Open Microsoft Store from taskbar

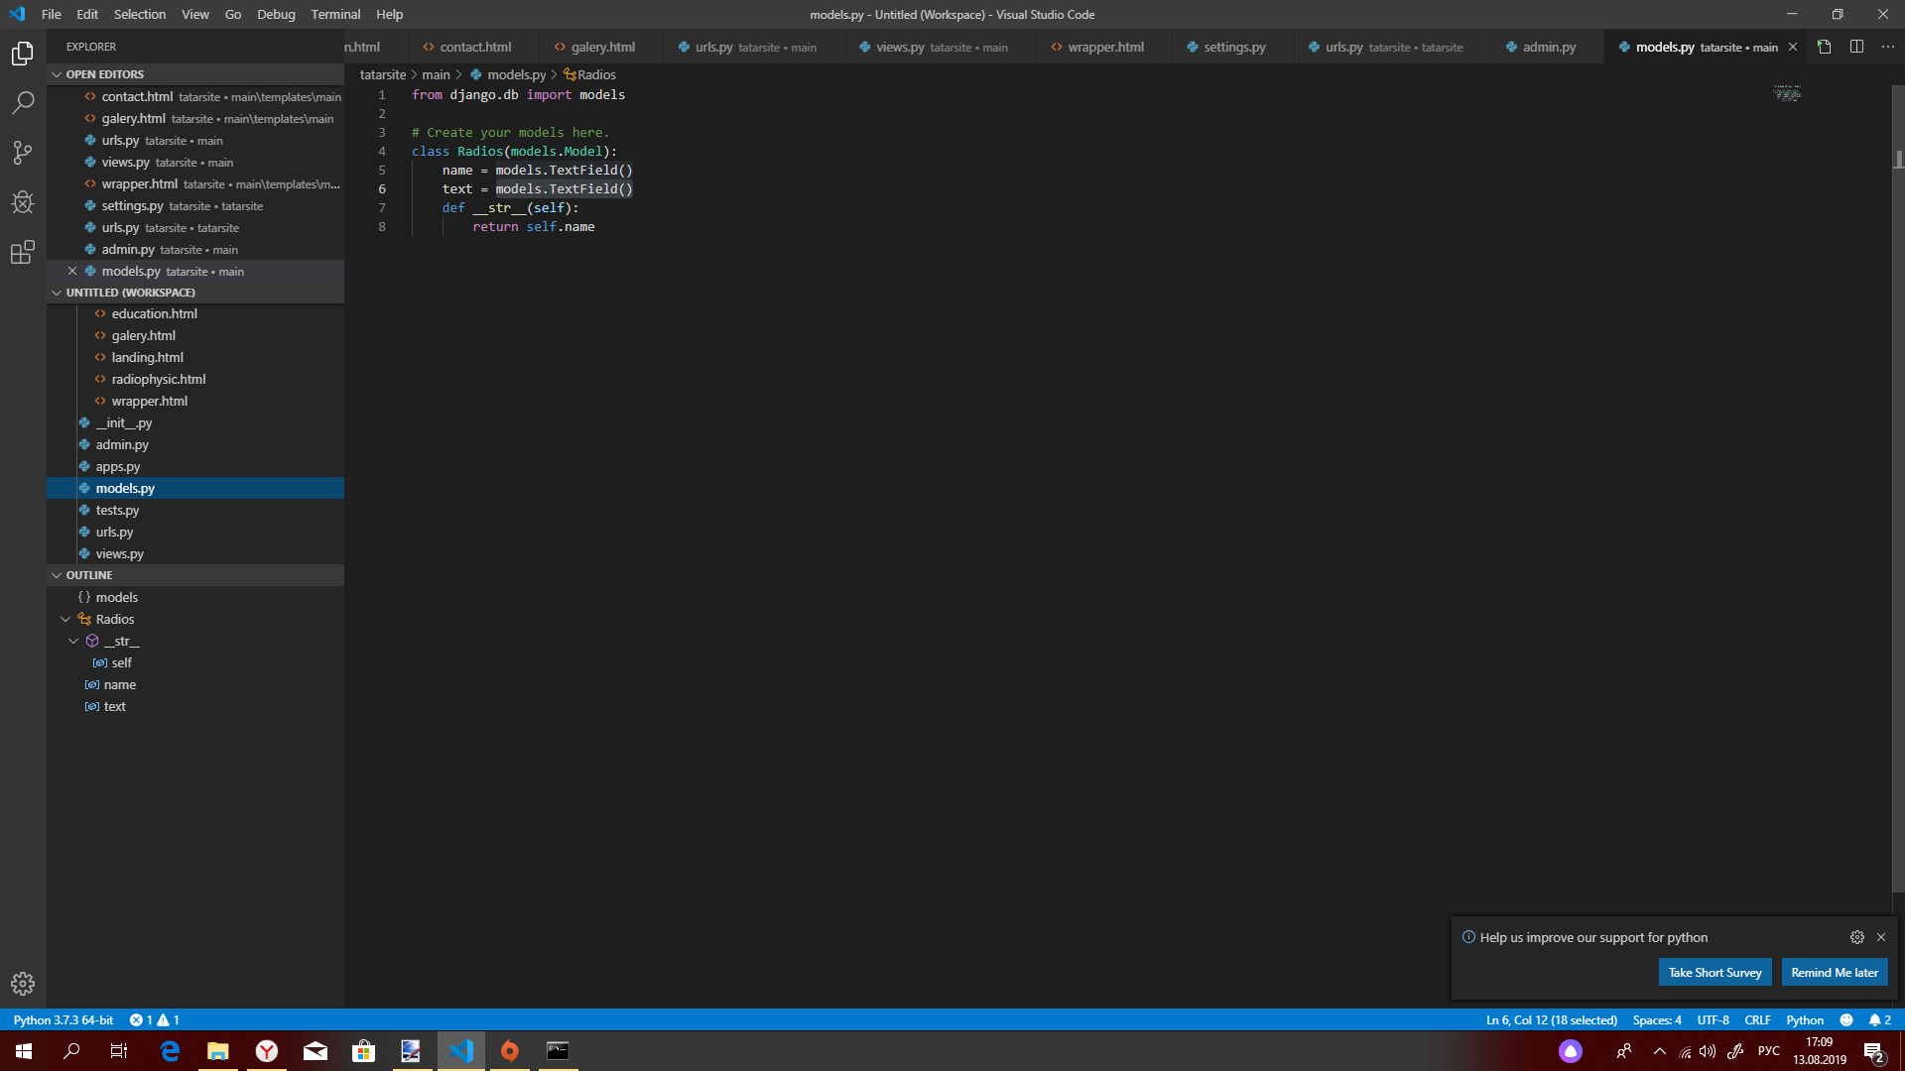pos(364,1051)
